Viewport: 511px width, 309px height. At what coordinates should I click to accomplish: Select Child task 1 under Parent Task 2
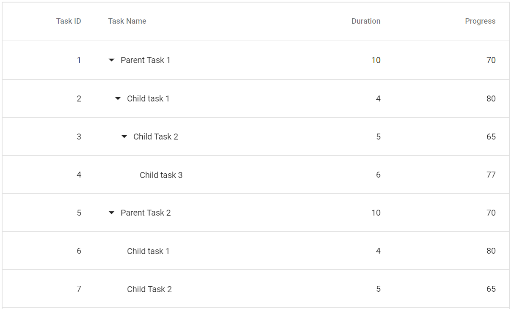coord(148,251)
